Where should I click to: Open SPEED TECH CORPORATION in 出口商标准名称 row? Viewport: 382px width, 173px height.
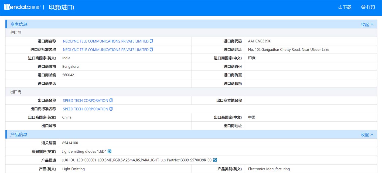86,109
